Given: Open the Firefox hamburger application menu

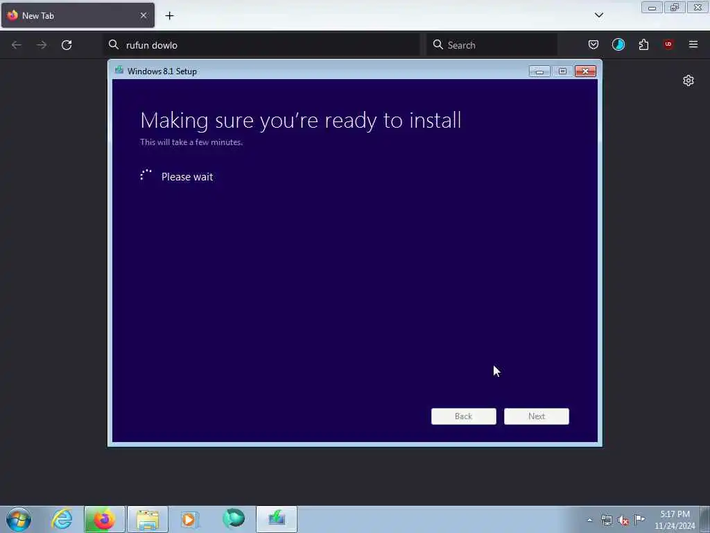Looking at the screenshot, I should coord(693,44).
